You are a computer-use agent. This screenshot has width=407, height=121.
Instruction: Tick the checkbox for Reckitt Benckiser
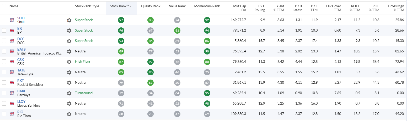[x=4, y=83]
